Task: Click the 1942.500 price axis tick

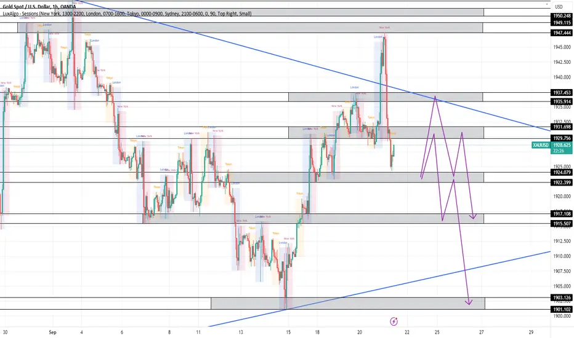Action: (562, 62)
